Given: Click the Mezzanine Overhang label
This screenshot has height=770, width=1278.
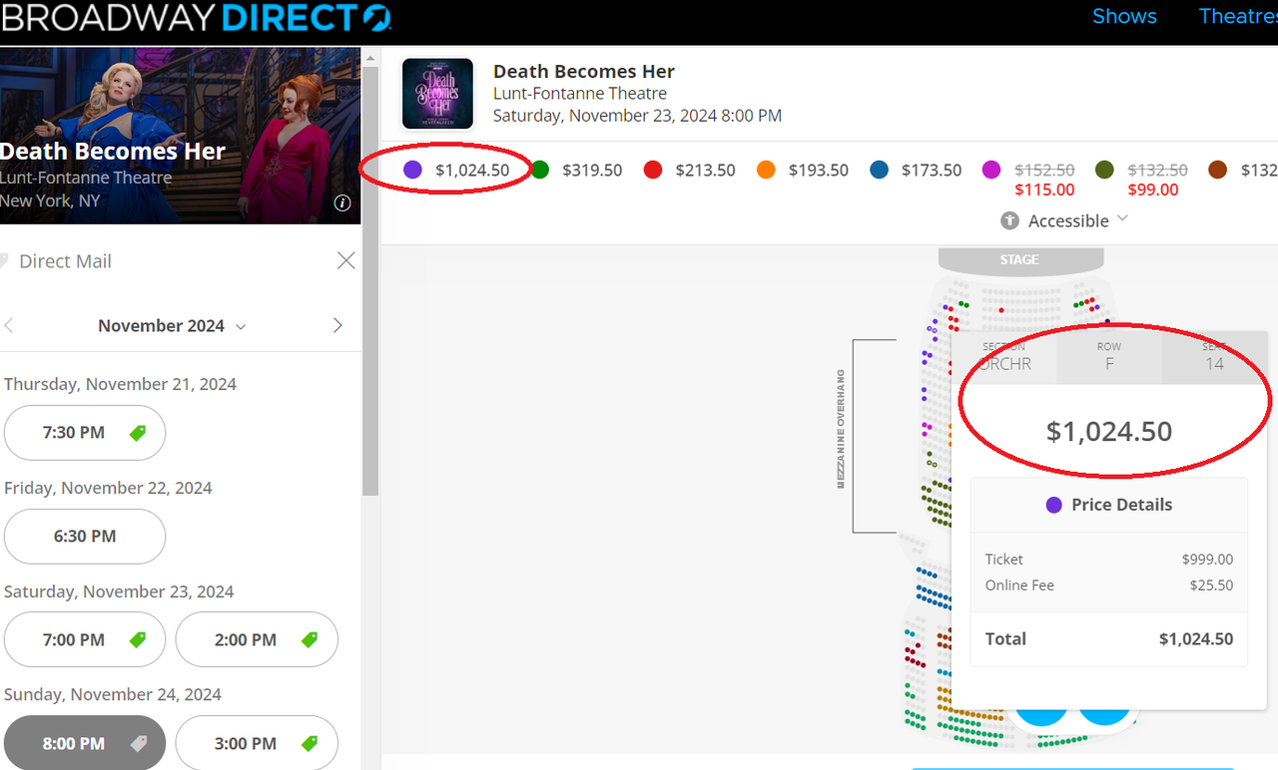Looking at the screenshot, I should [x=841, y=430].
